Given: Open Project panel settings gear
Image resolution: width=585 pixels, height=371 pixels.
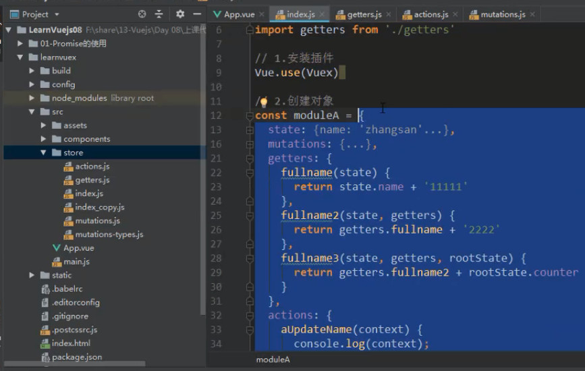Looking at the screenshot, I should click(x=180, y=14).
